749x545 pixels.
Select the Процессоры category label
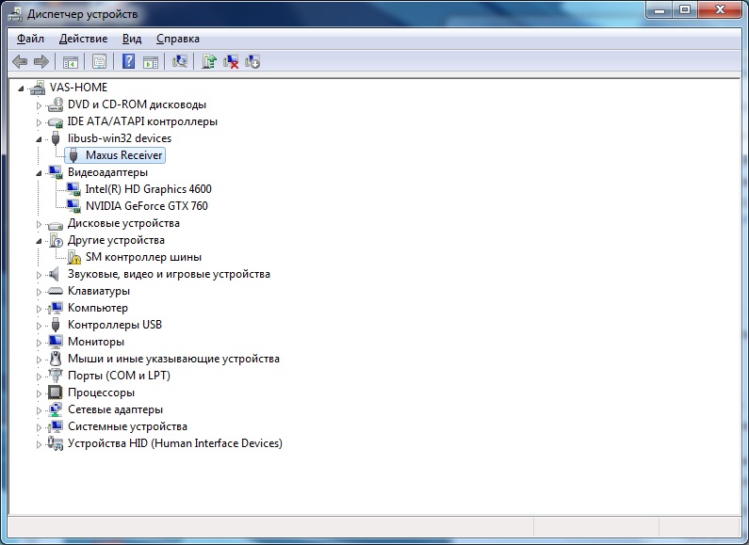pos(101,393)
